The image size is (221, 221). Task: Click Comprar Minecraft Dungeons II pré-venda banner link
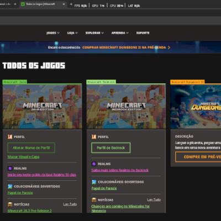pos(124,48)
